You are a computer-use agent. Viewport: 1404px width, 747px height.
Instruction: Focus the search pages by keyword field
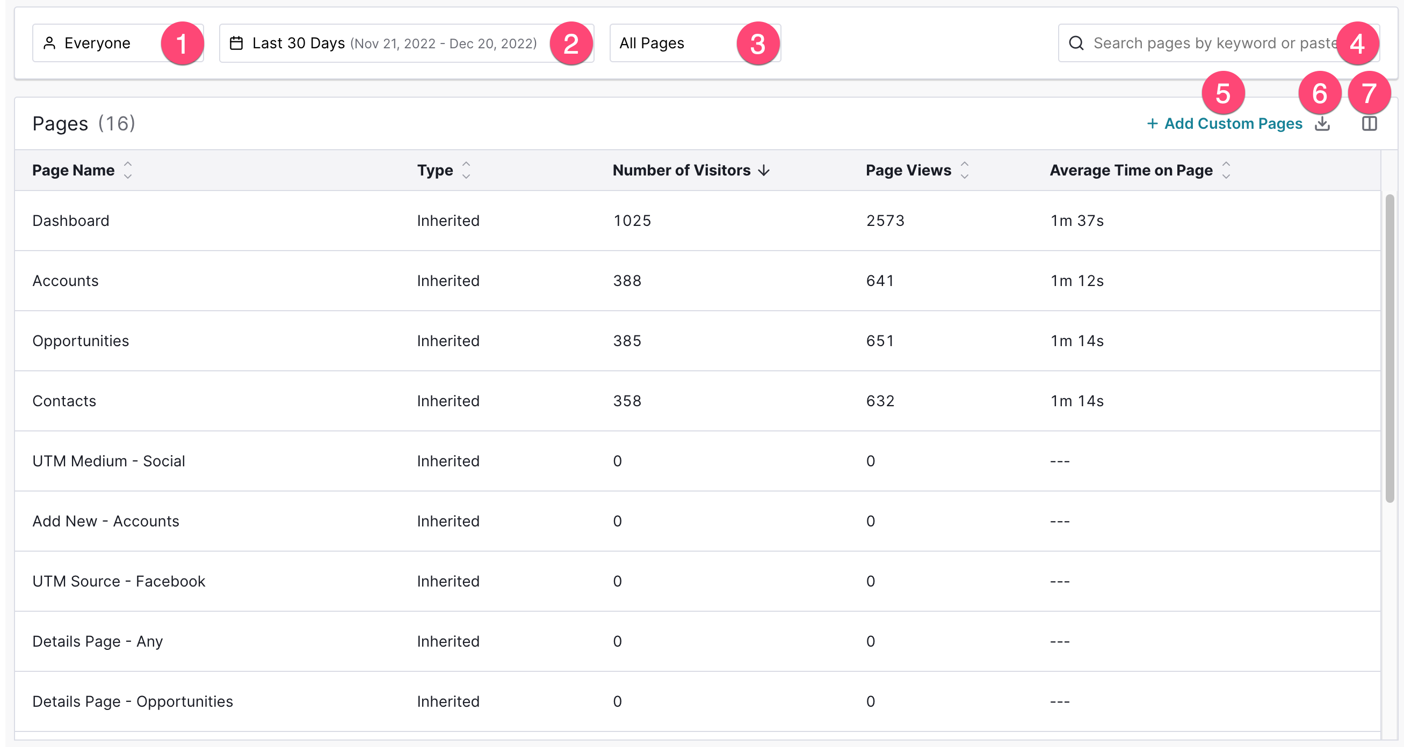click(x=1219, y=43)
